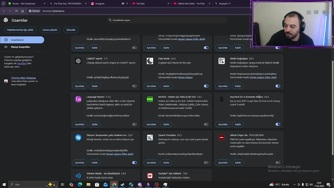Screen dimensions: 334x188
Task: Open the Yenilikler link in sidebar
Action: (22, 63)
